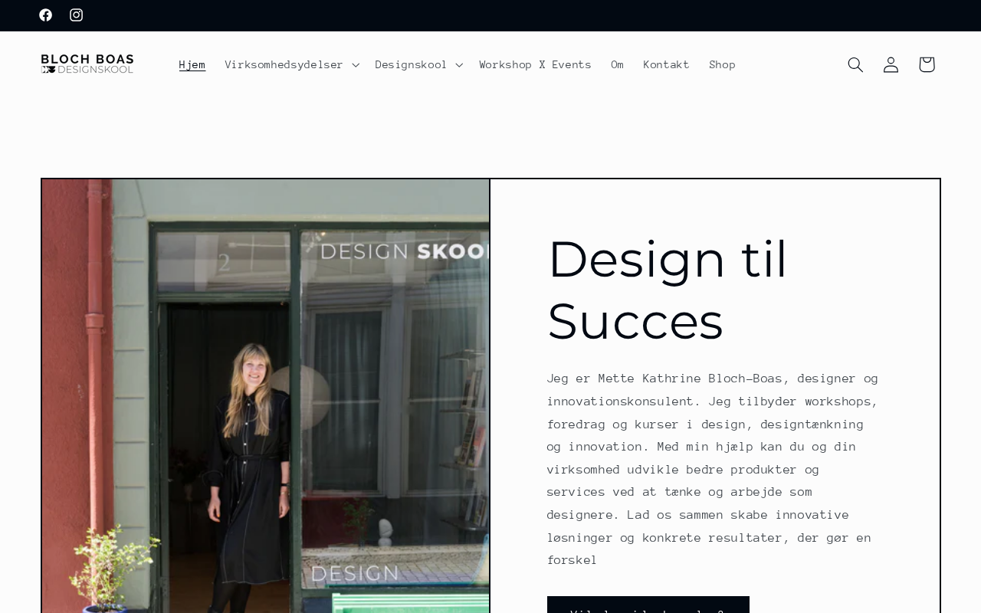Click the storefront photo of Mette
This screenshot has height=613, width=981.
click(265, 396)
